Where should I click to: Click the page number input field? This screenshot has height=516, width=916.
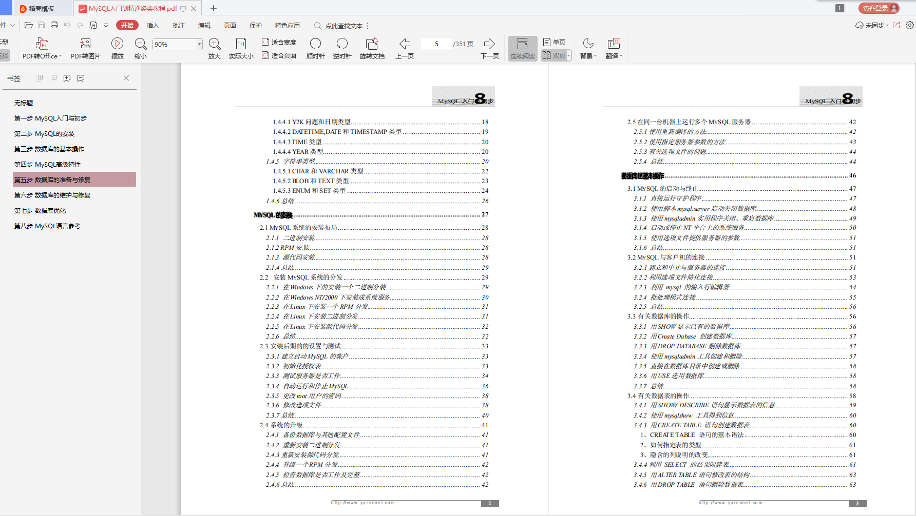pos(436,44)
